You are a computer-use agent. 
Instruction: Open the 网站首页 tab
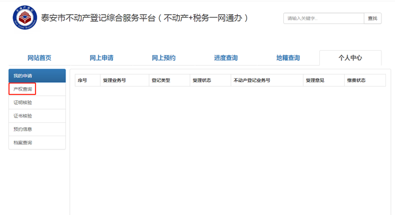(x=39, y=58)
